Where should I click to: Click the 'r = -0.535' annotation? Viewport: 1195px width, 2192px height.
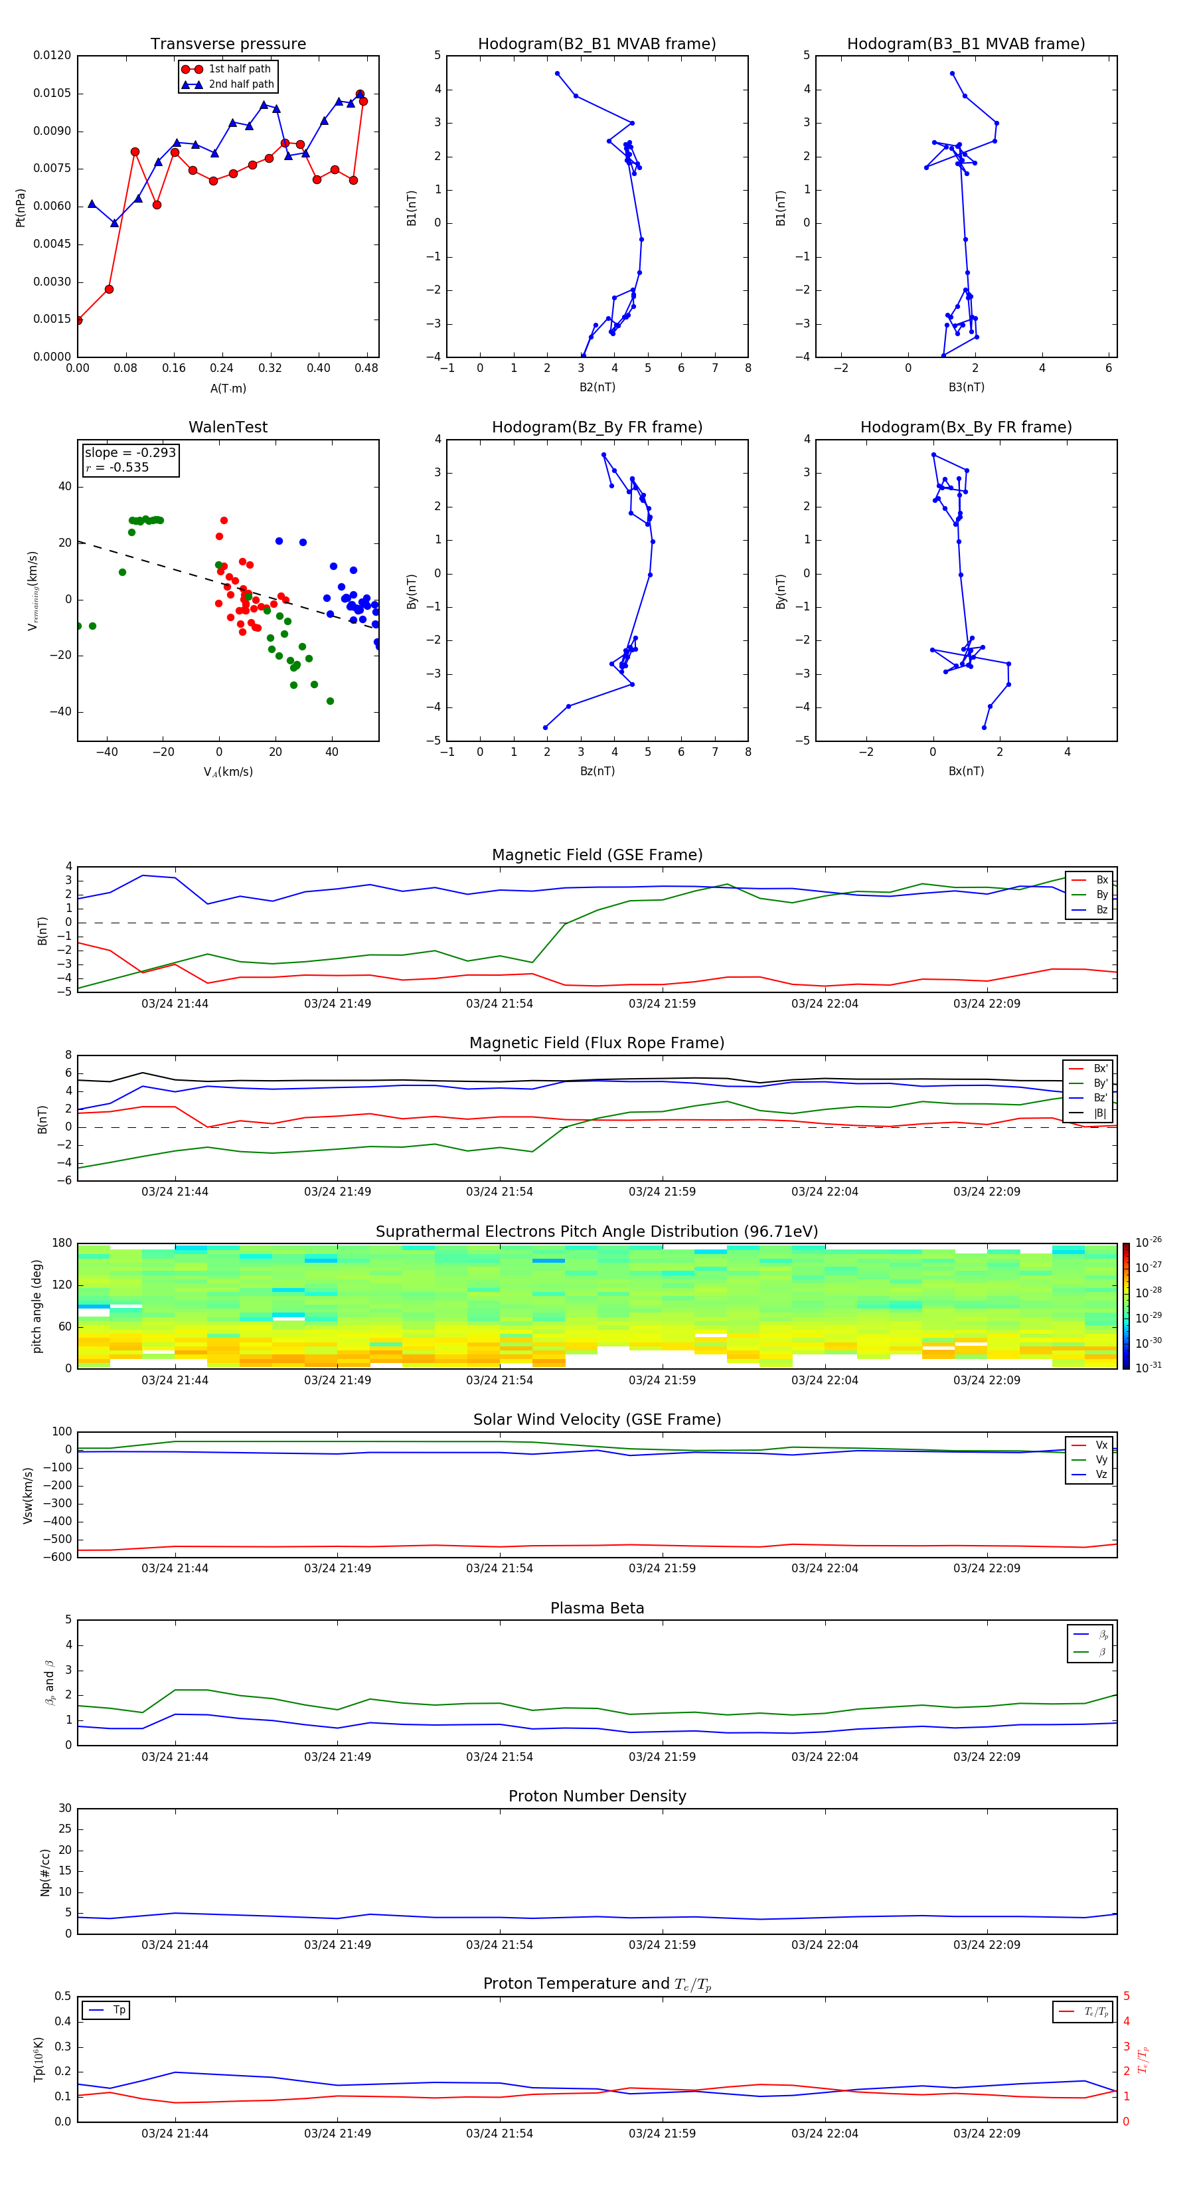[118, 467]
